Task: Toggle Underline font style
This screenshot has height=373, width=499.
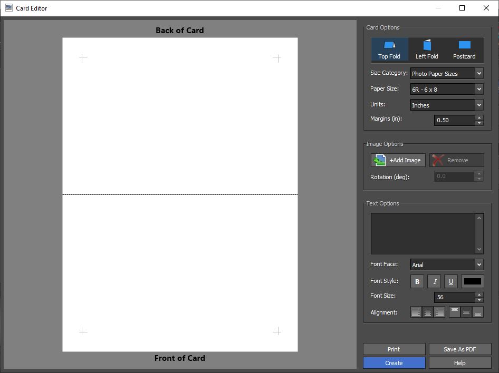Action: [451, 281]
